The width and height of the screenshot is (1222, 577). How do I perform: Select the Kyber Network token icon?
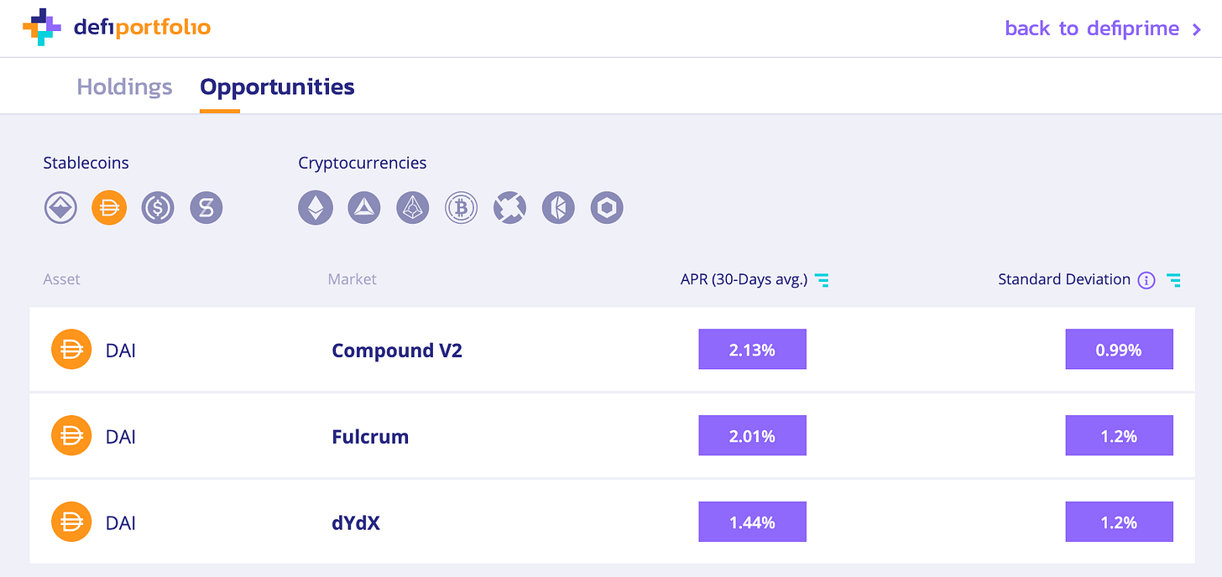(x=558, y=207)
